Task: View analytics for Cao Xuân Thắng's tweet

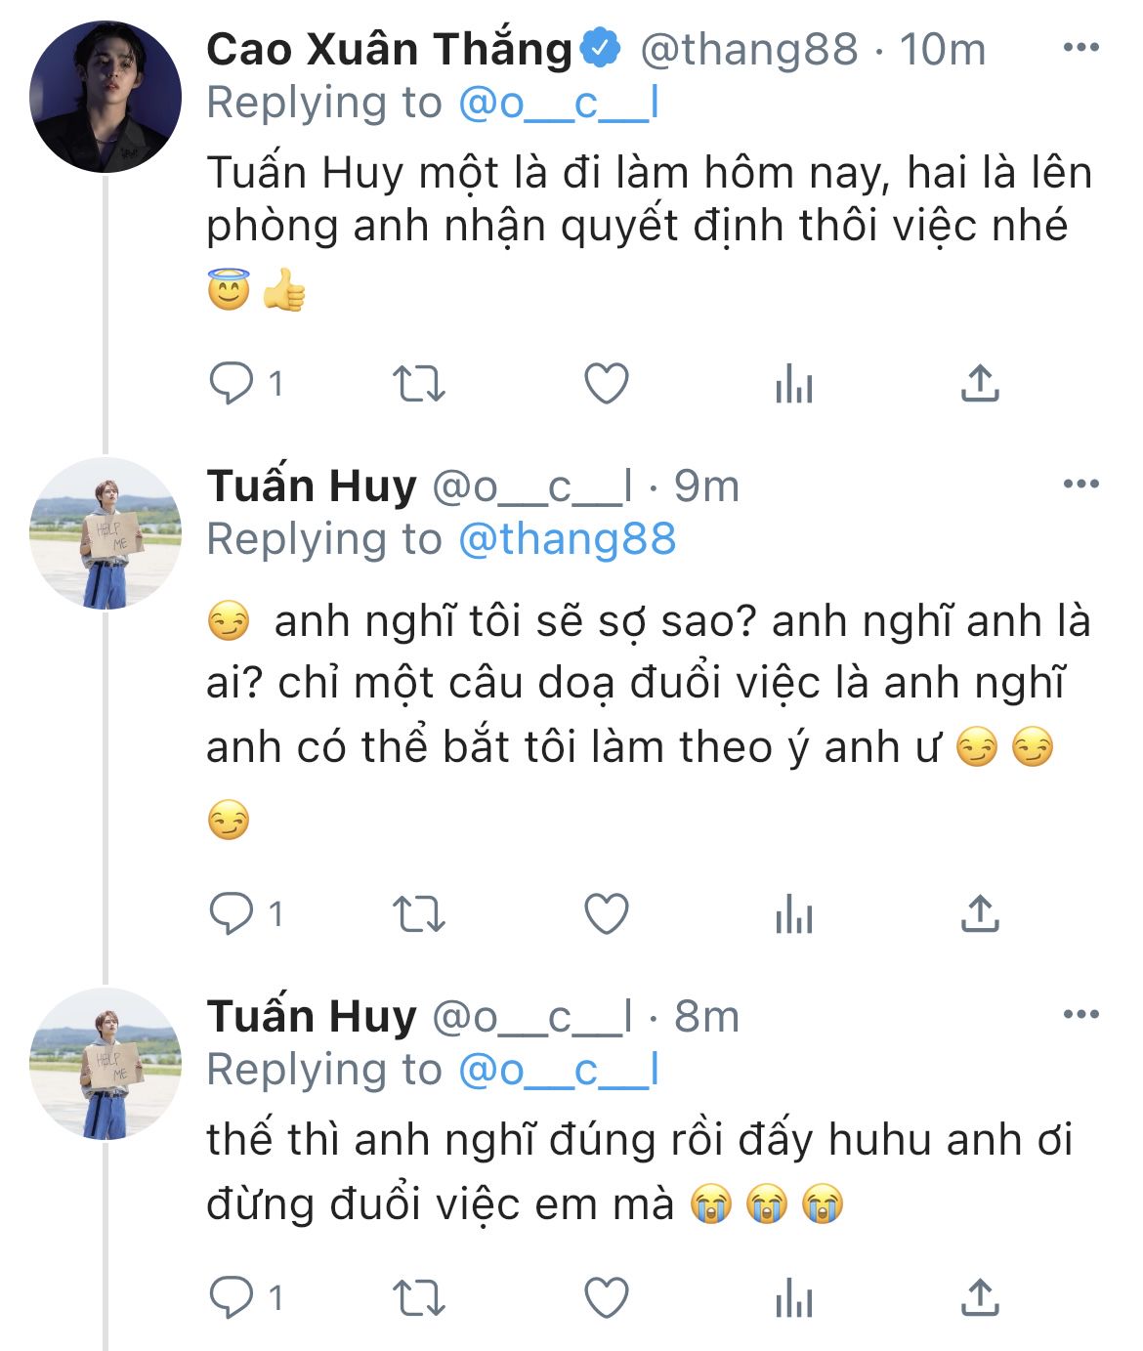Action: click(x=793, y=386)
